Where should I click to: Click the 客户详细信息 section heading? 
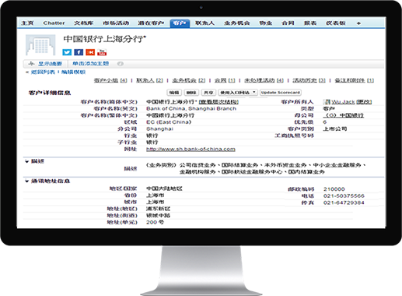(x=50, y=93)
